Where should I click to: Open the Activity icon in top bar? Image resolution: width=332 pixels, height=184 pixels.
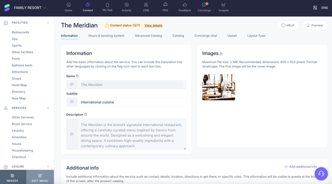(126, 4)
